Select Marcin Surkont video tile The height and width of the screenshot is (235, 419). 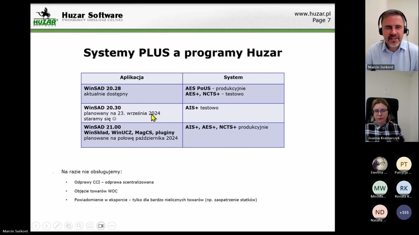point(392,35)
